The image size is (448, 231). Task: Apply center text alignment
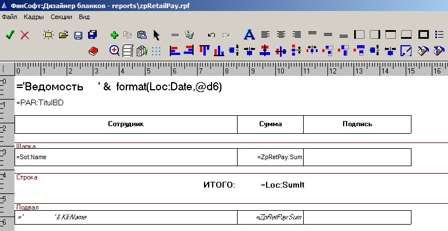pyautogui.click(x=281, y=35)
